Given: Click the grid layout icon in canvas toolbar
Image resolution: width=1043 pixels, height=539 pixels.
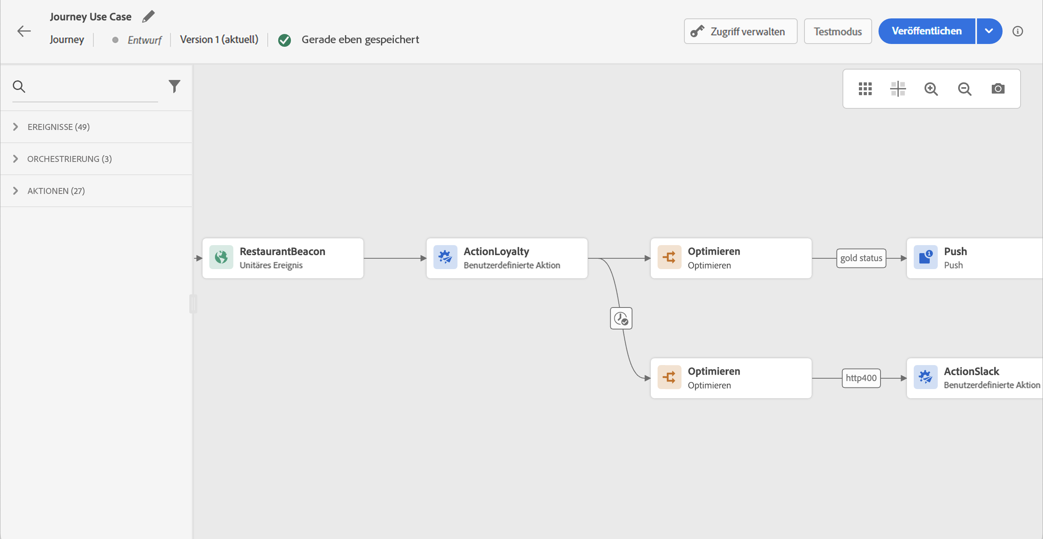Looking at the screenshot, I should tap(865, 89).
